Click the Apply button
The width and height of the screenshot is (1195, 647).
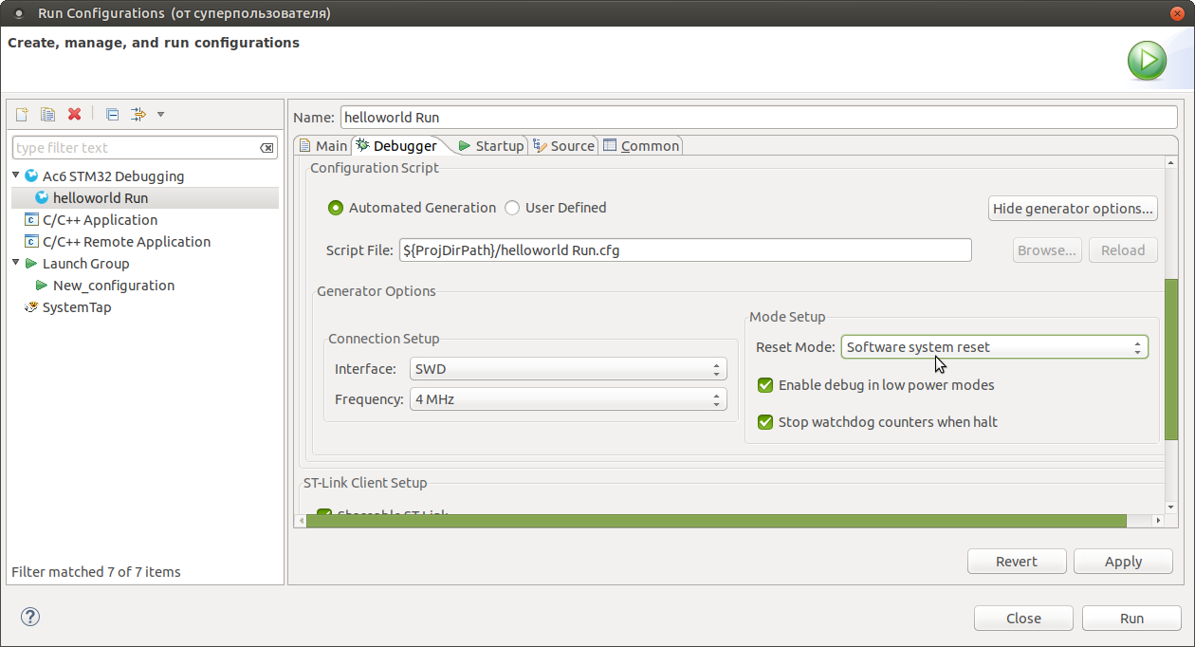coord(1123,562)
